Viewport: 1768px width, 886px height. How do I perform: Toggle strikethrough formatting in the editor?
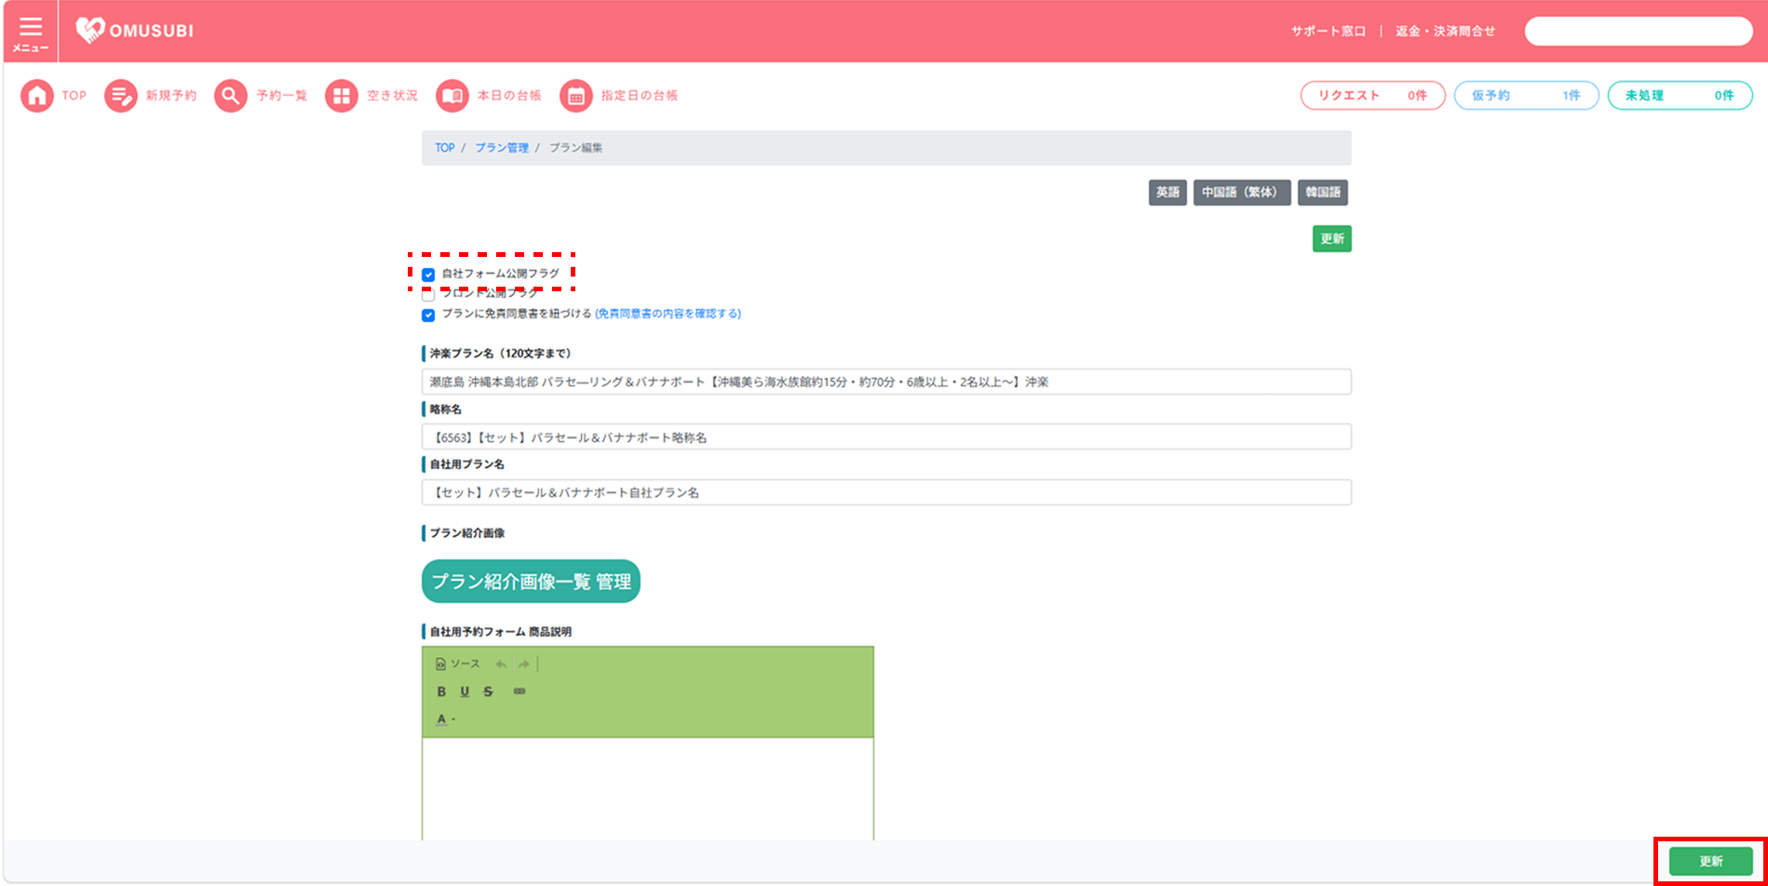tap(488, 691)
